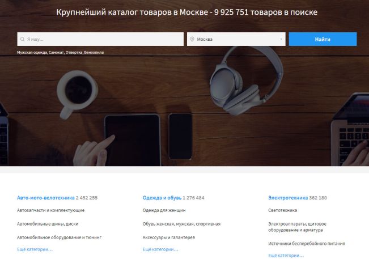Screen dimensions: 369x259
Task: Click the Найти search button
Action: tap(323, 39)
